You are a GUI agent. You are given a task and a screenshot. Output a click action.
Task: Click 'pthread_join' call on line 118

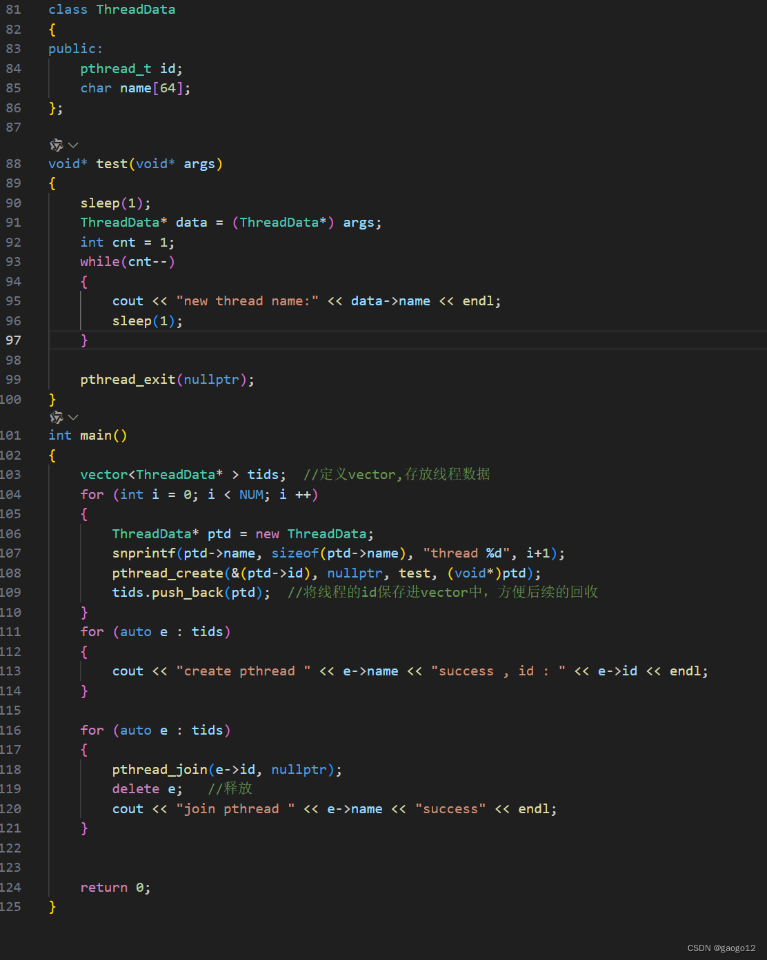(x=160, y=770)
